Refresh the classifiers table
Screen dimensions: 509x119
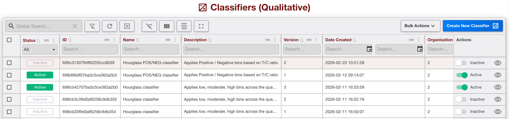coord(110,26)
